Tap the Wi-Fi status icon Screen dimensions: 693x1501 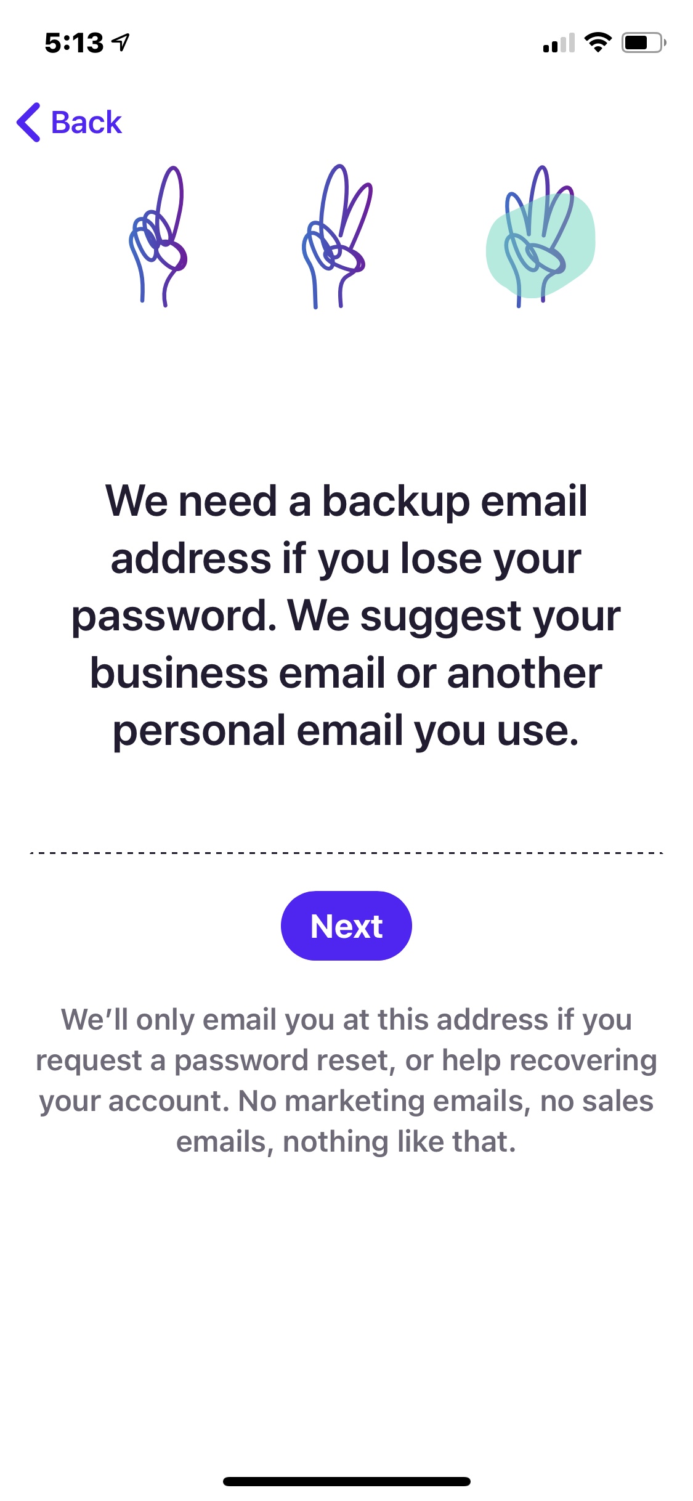[598, 43]
